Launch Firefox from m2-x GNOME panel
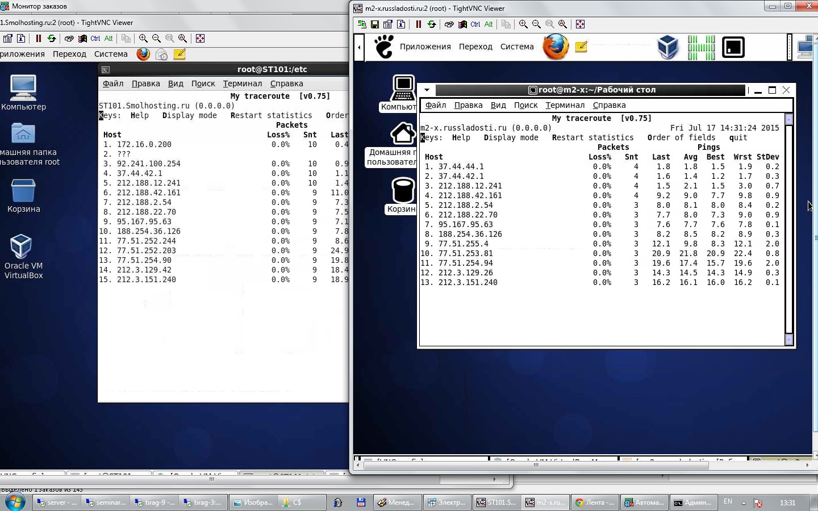 point(556,47)
